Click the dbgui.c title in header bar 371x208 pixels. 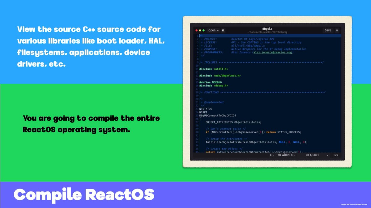click(x=267, y=29)
